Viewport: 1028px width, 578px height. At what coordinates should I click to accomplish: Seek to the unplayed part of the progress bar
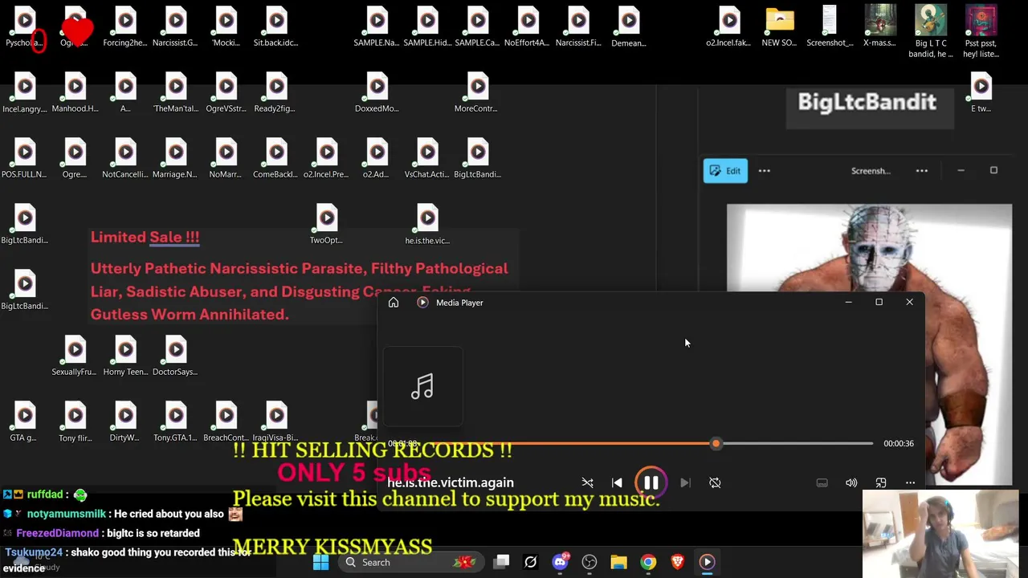pos(796,443)
